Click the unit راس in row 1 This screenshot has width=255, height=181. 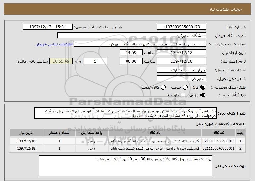coord(92,141)
